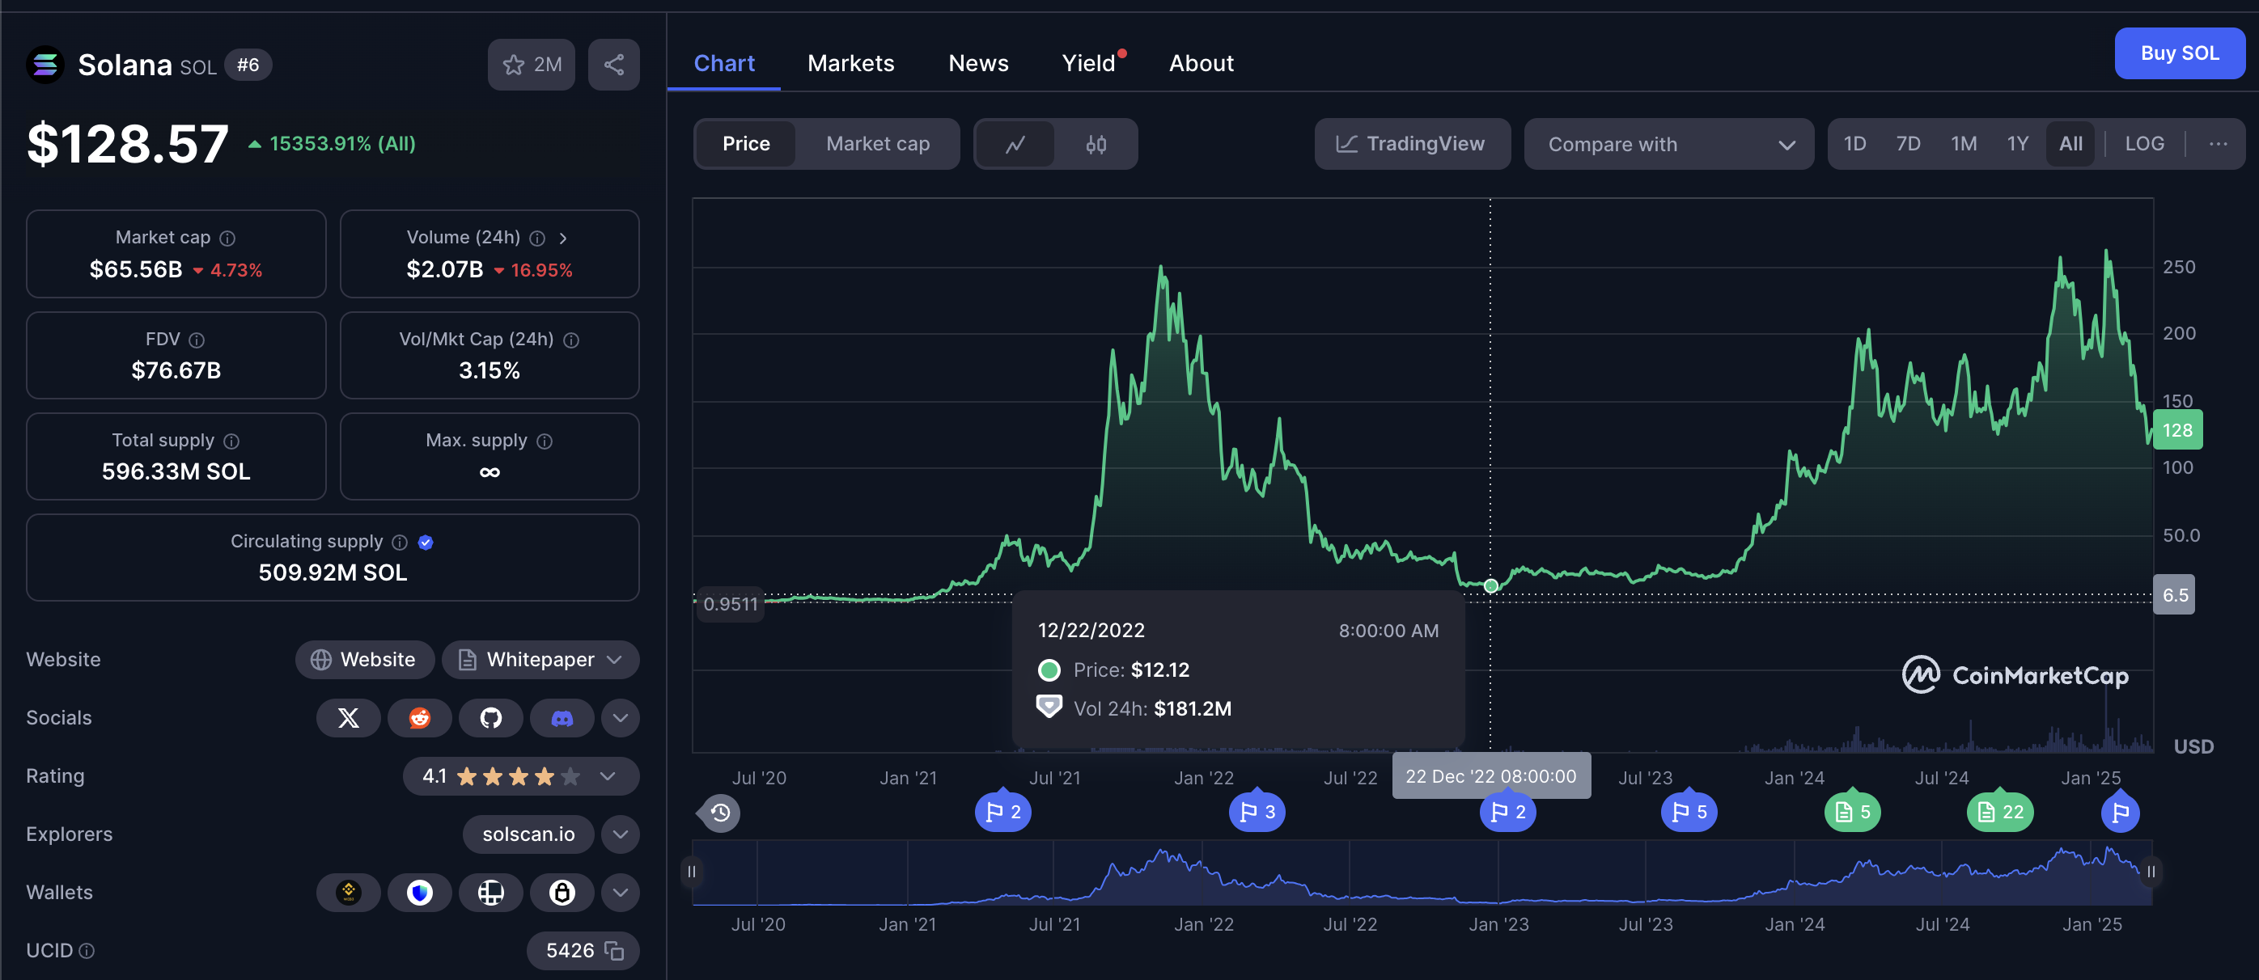Switch to the Markets tab
Screen dimensions: 2259x980
pyautogui.click(x=850, y=63)
